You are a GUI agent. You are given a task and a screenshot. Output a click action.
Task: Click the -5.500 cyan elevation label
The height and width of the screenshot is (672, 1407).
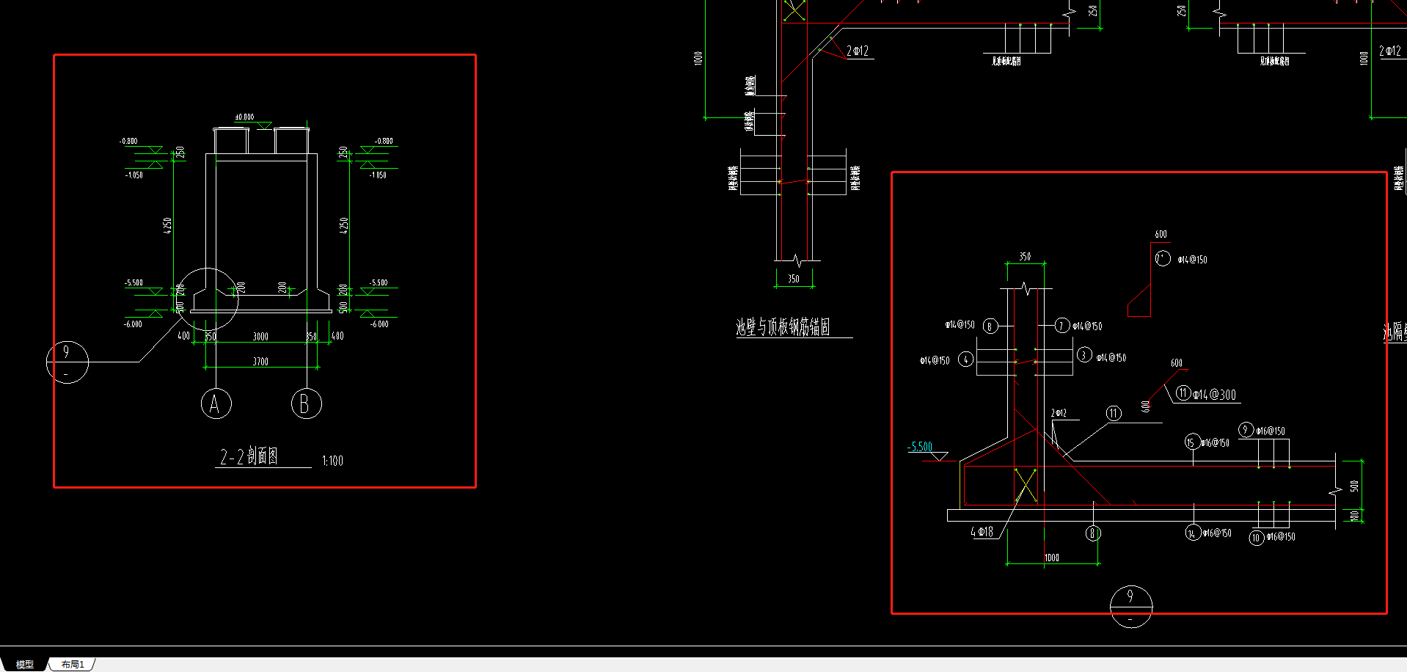(920, 447)
